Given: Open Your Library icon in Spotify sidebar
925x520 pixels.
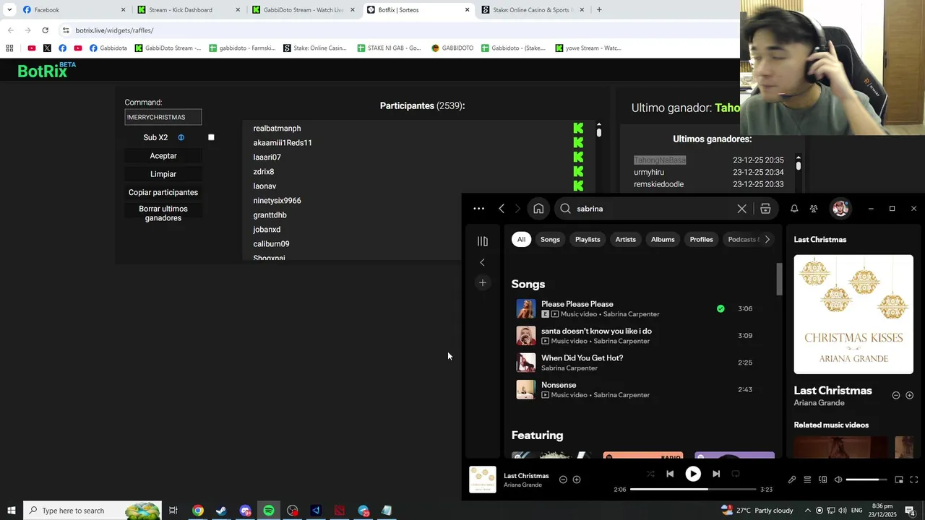Looking at the screenshot, I should pos(483,241).
